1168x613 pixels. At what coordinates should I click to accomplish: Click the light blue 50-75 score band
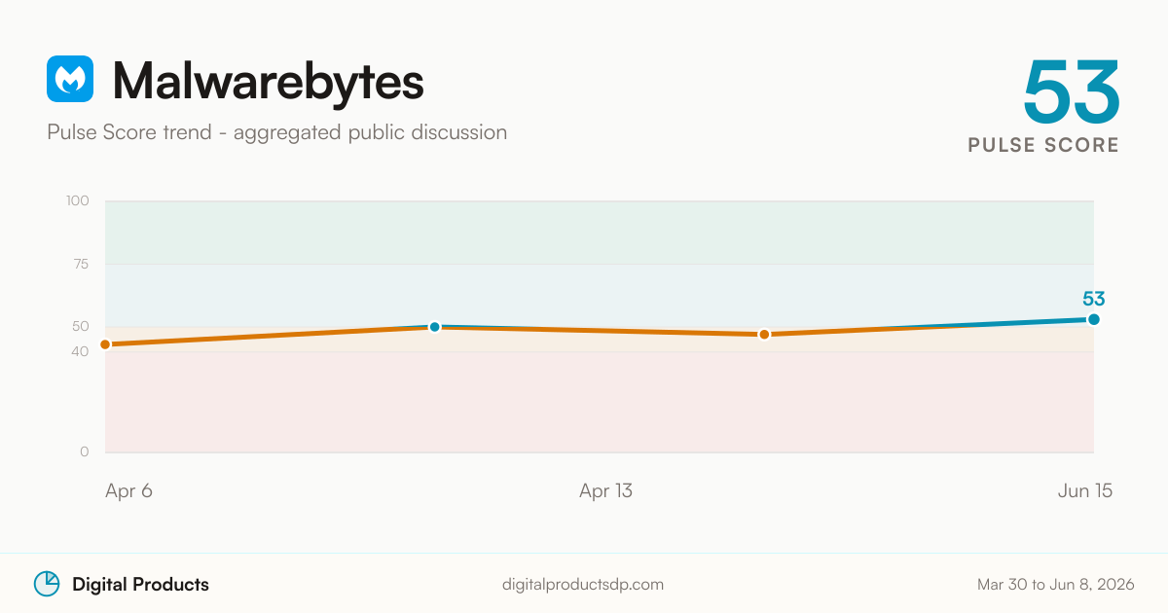click(x=600, y=295)
